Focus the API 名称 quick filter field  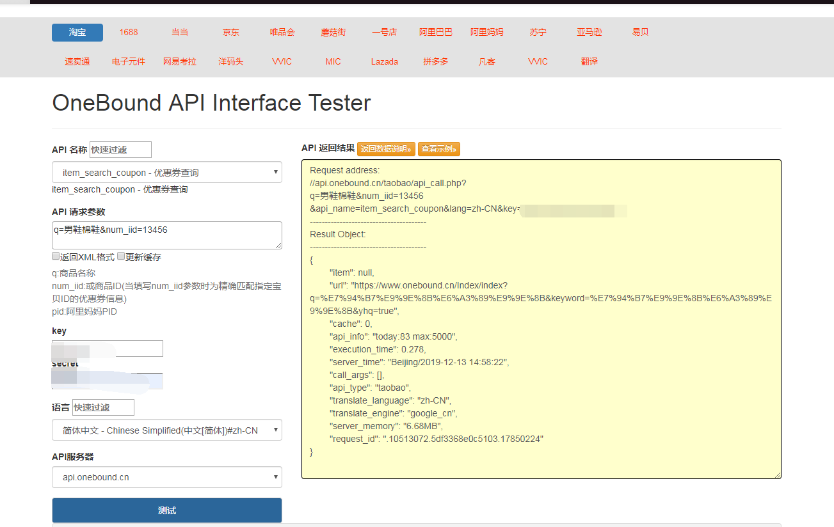click(120, 150)
